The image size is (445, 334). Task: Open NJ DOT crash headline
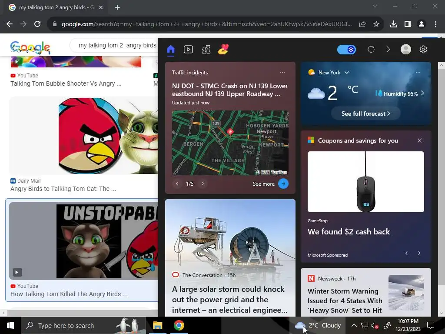229,90
